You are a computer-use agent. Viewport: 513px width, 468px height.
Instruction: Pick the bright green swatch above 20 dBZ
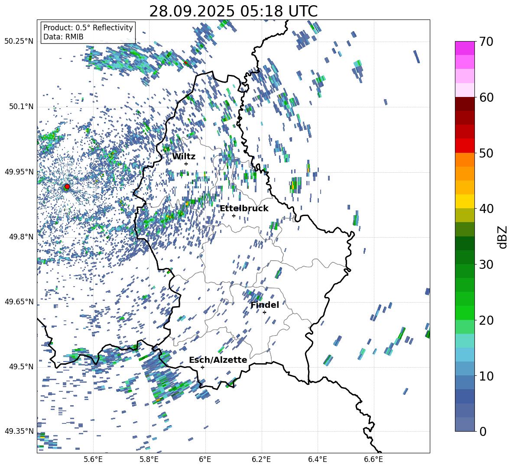(x=464, y=313)
